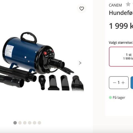
Task: Click the quantity field showing 1
Action: [119, 83]
